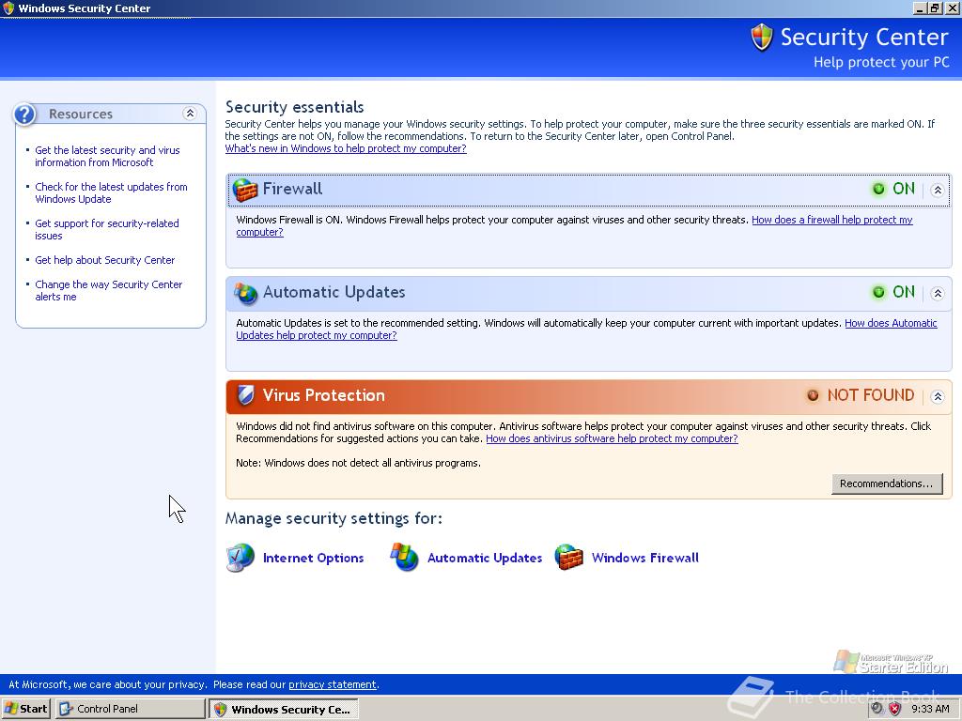Click the gray system tray icon left of alert shield
The image size is (962, 721).
coord(877,709)
